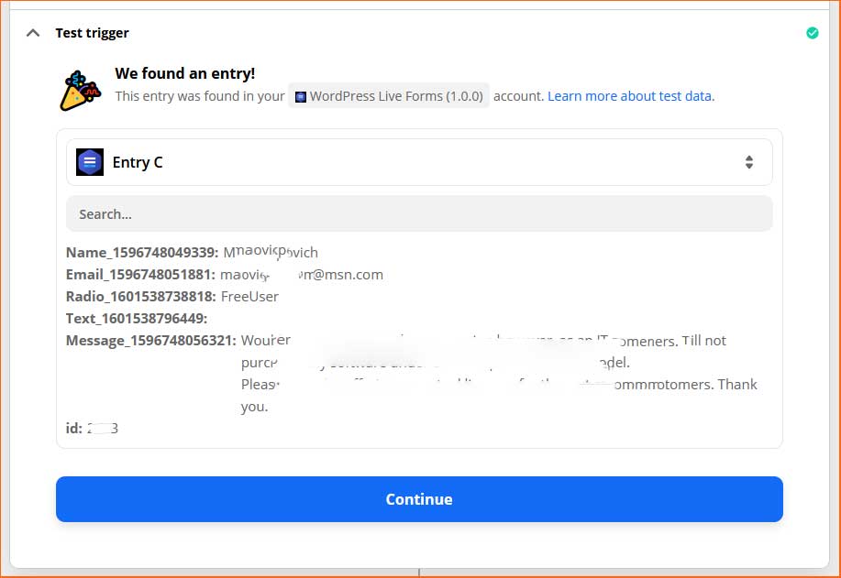This screenshot has width=841, height=578.
Task: Click the blue hexagon form icon beside Entry C
Action: (90, 162)
